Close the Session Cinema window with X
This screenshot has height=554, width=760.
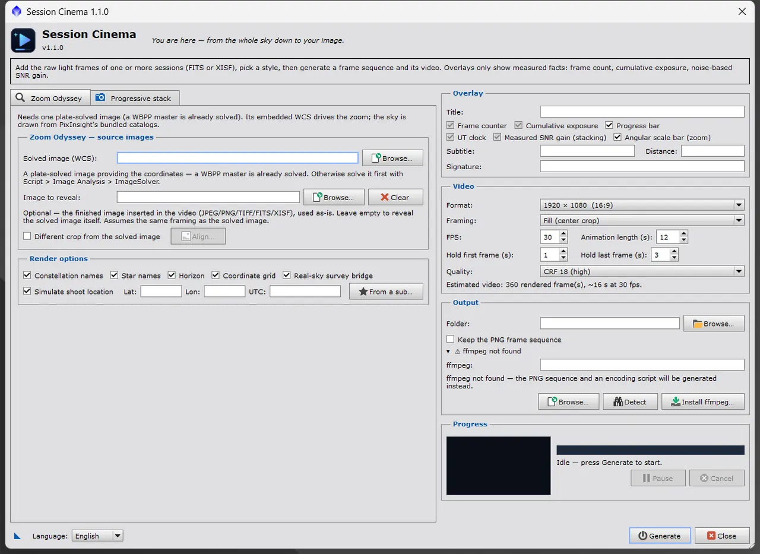[742, 11]
